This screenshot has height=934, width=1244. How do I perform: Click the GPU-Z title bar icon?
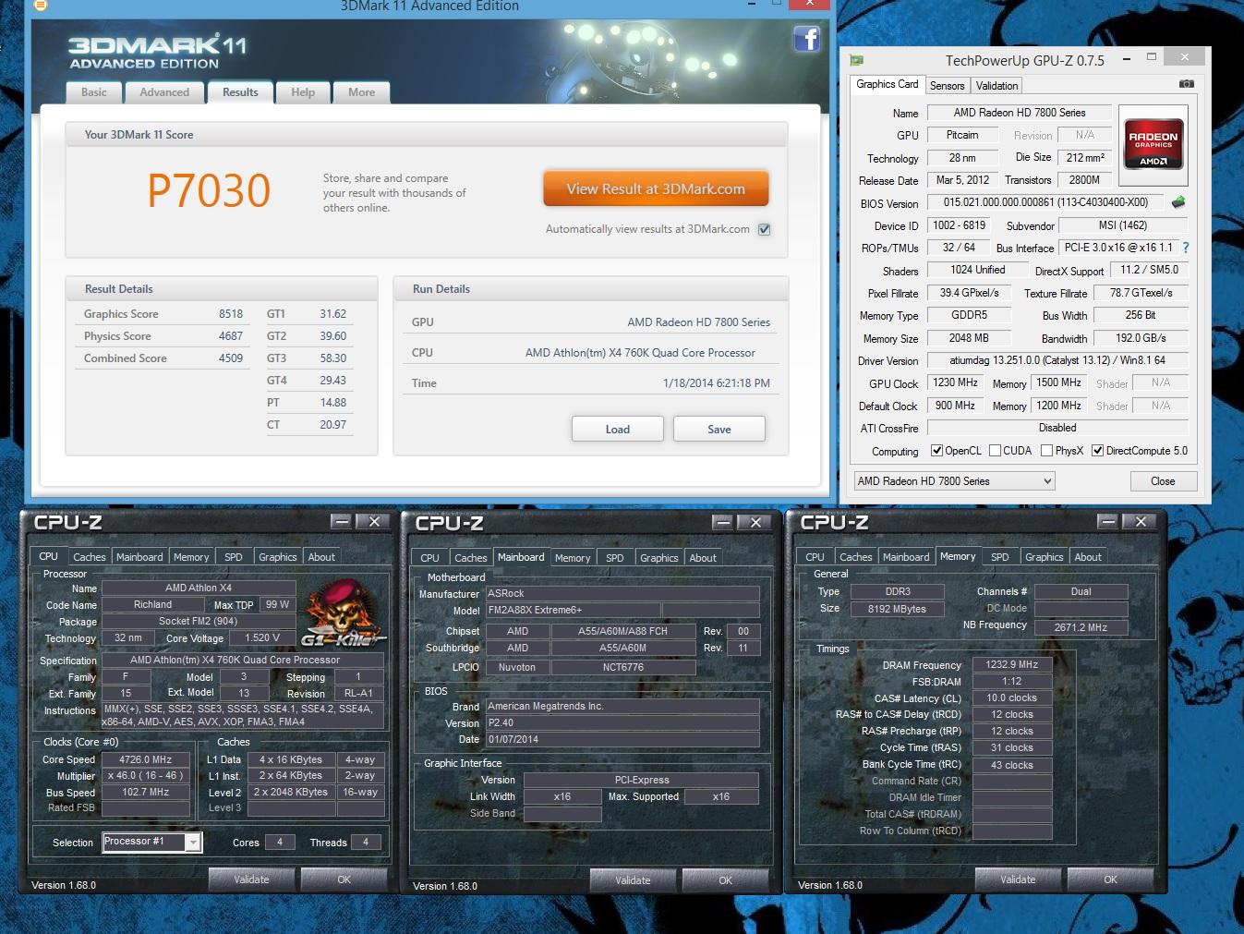point(856,60)
